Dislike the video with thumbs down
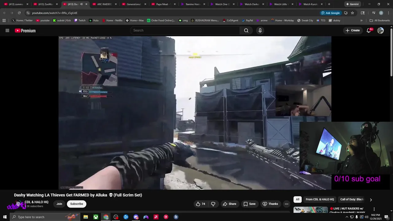393x221 pixels. 213,204
